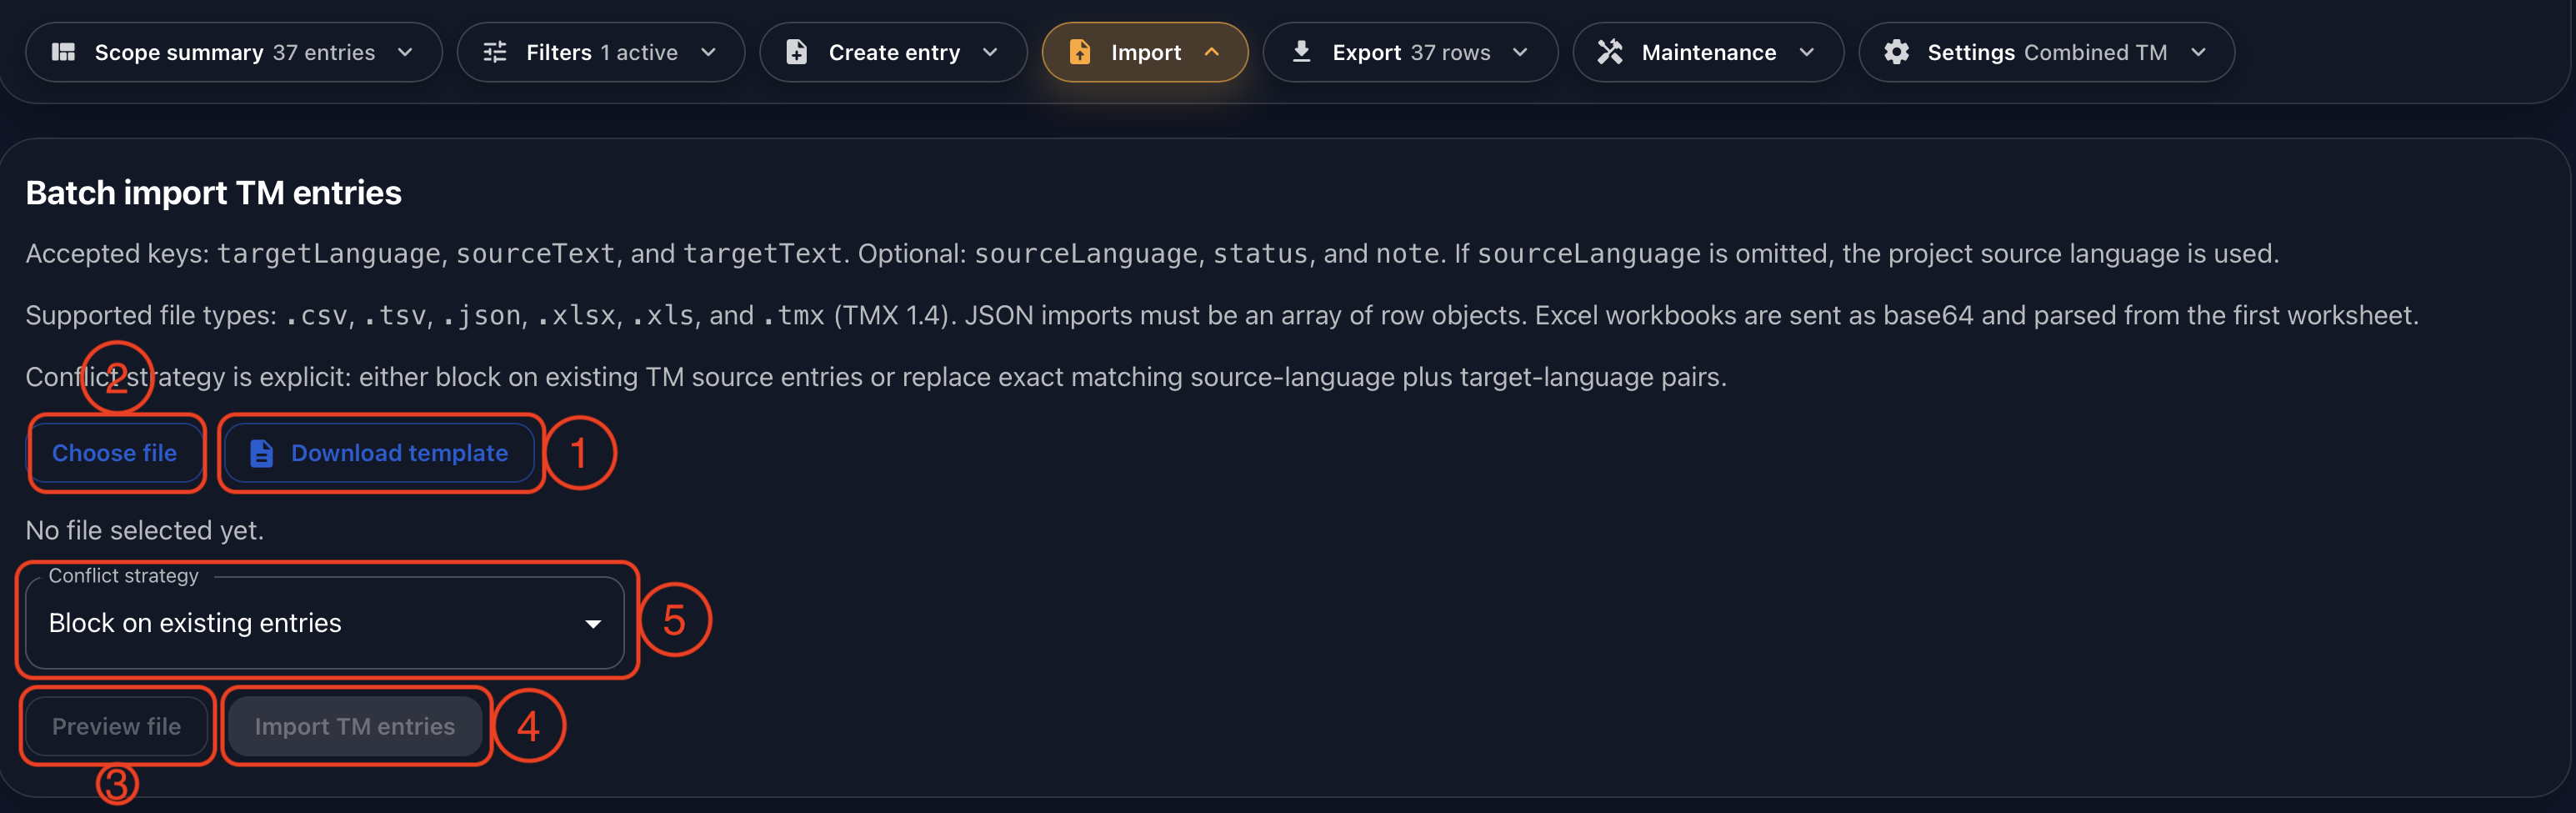Expand the Export chevron
Image resolution: width=2576 pixels, height=813 pixels.
tap(1520, 52)
